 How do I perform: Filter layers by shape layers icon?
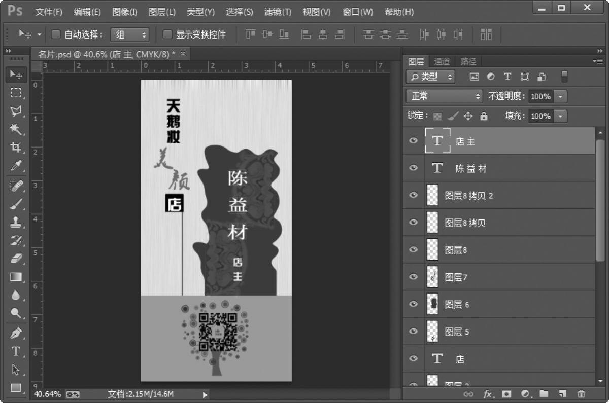coord(525,77)
